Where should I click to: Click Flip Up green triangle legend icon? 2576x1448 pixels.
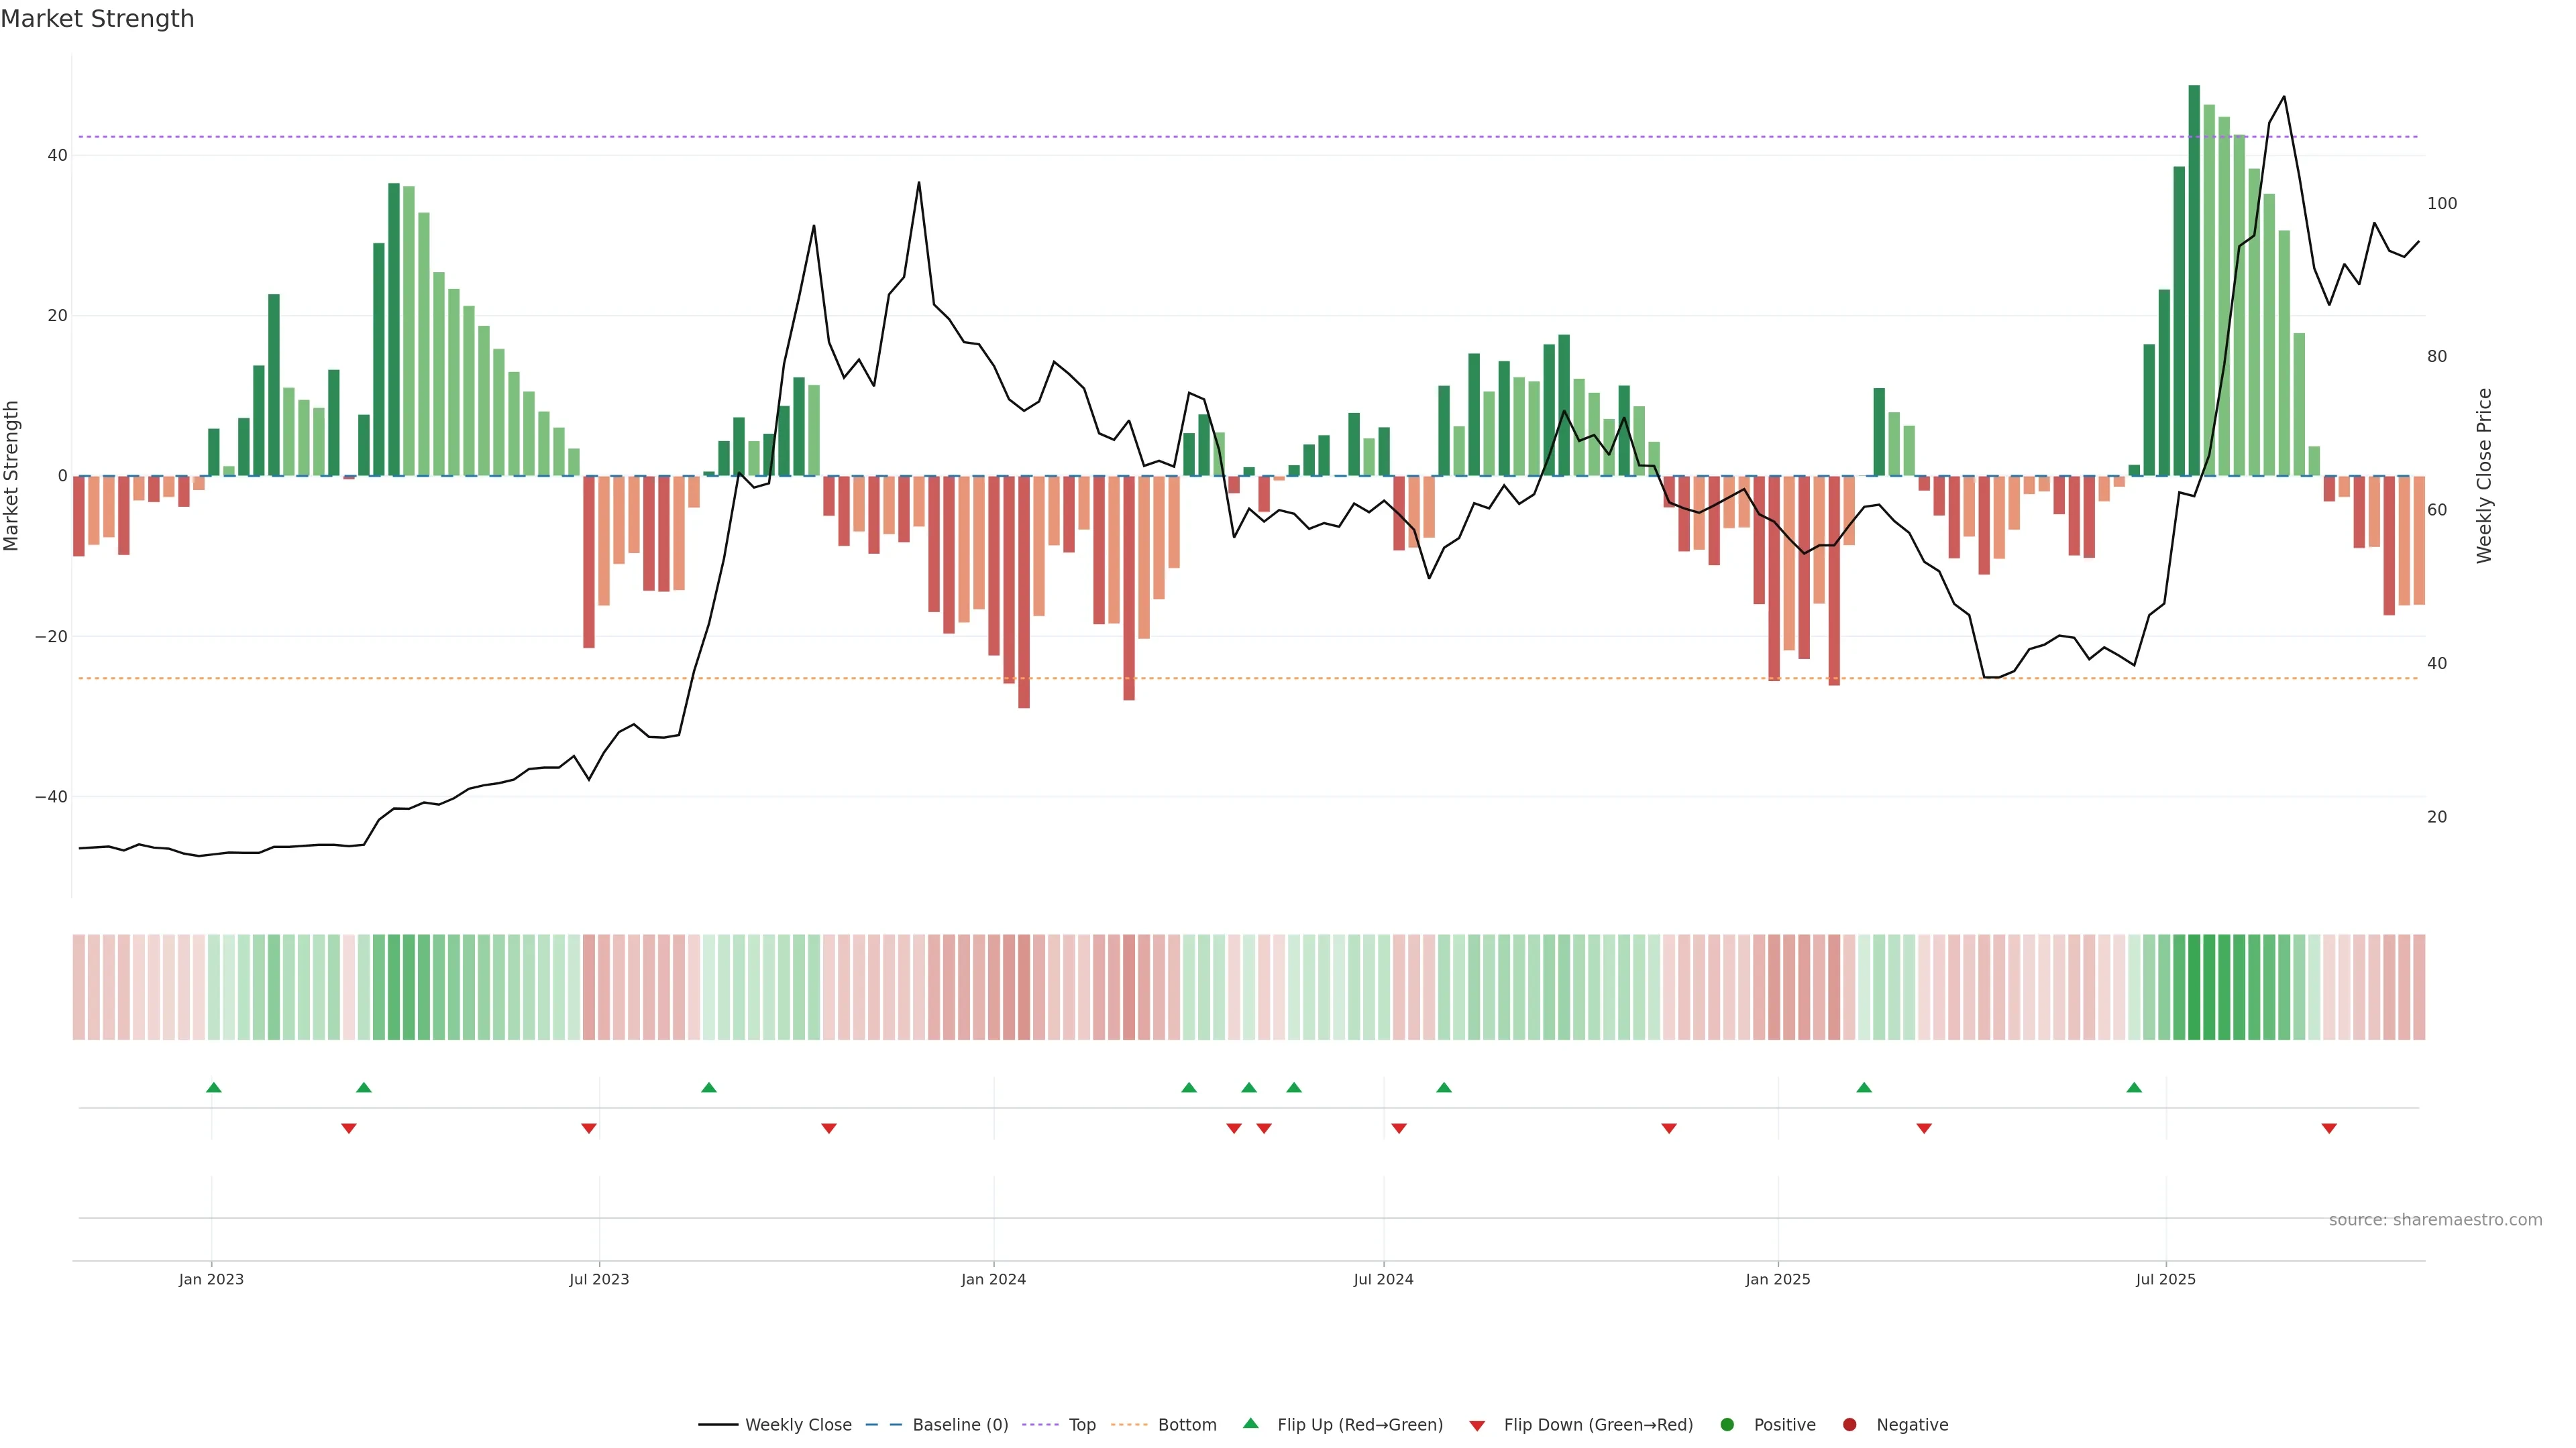(x=1250, y=1424)
